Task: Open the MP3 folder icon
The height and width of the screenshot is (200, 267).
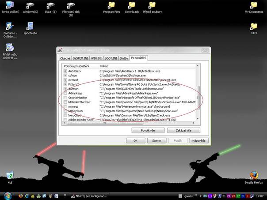Action: coord(254,29)
